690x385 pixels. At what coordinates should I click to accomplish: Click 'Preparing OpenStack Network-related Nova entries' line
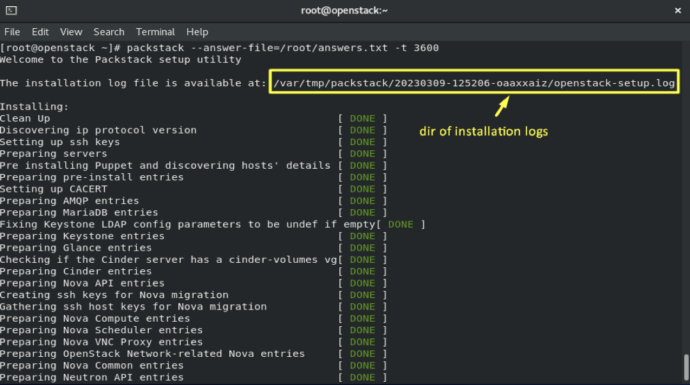coord(152,353)
